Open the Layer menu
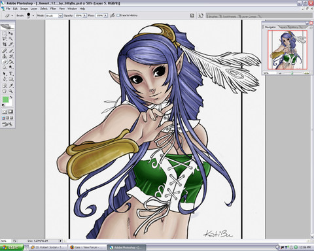 (x=34, y=8)
